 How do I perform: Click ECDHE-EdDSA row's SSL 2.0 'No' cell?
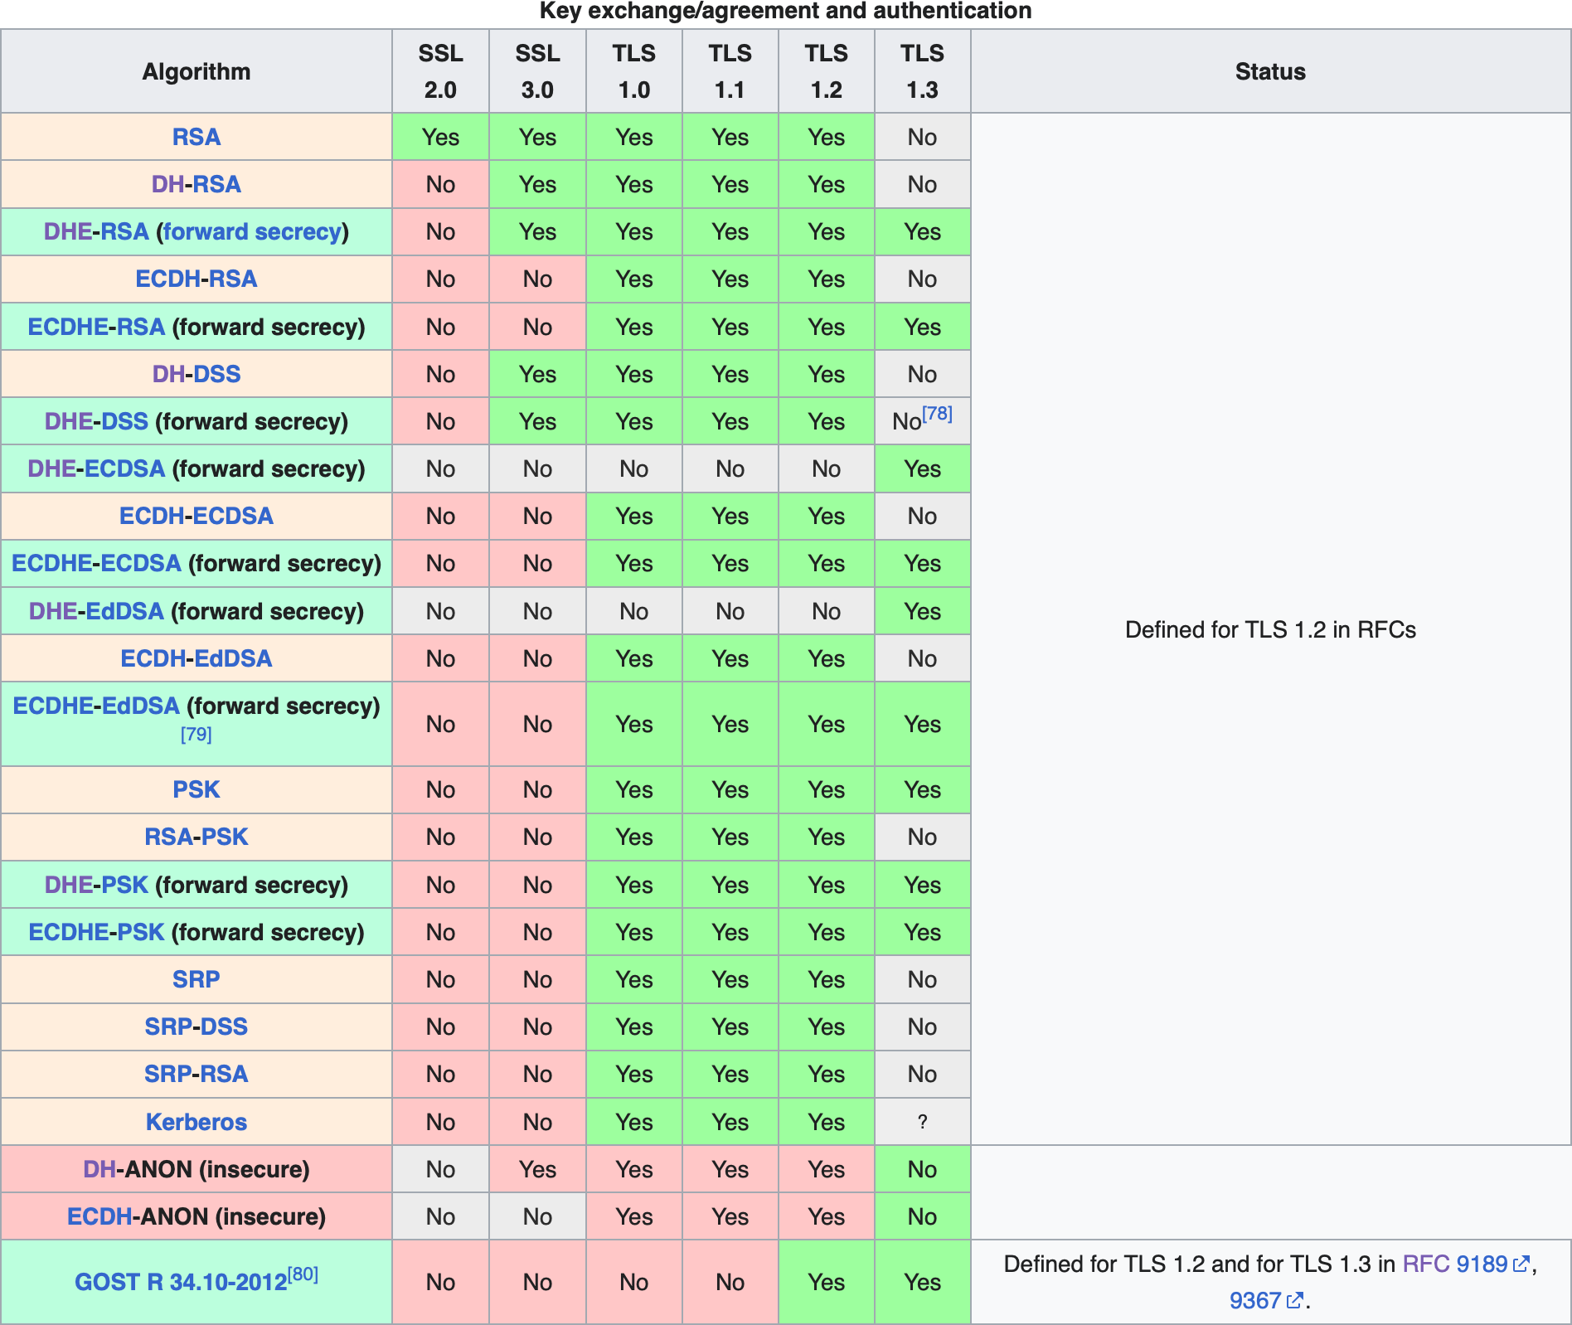click(x=440, y=724)
